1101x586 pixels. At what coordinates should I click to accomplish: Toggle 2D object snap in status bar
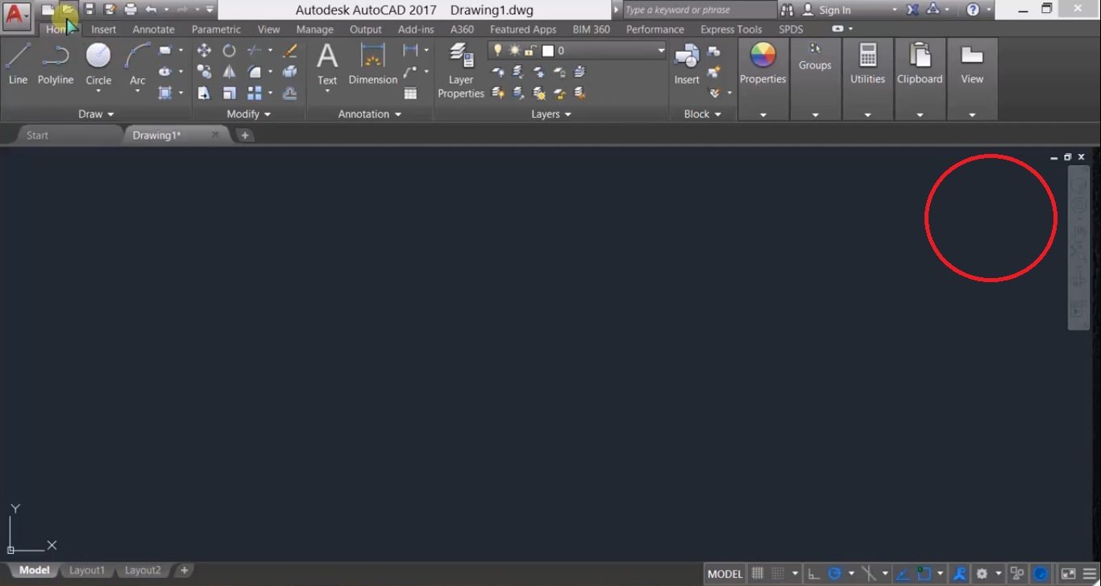924,574
